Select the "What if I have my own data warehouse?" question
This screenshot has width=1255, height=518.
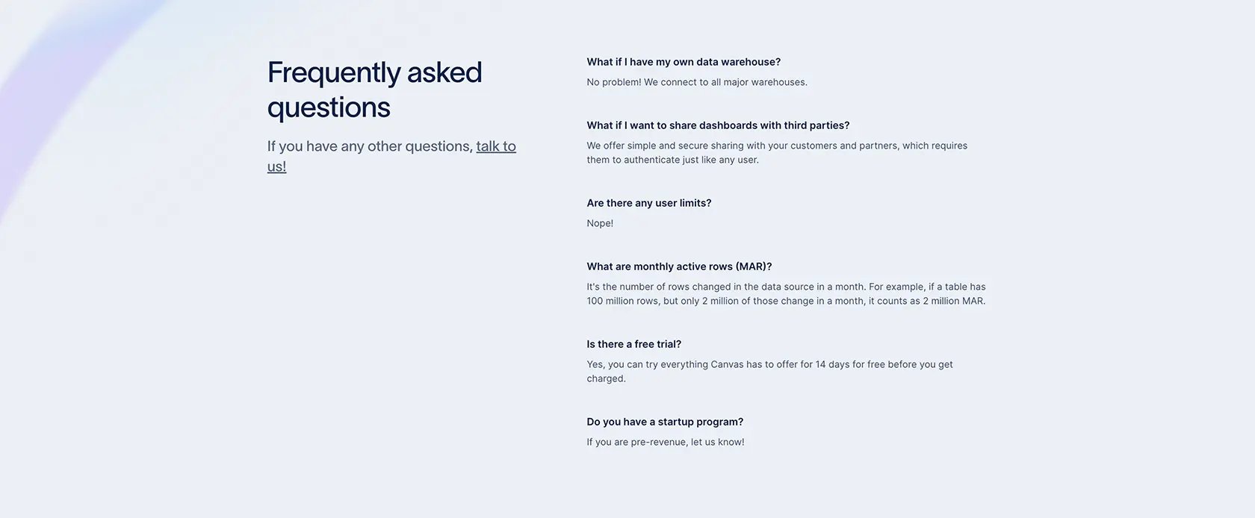(684, 62)
